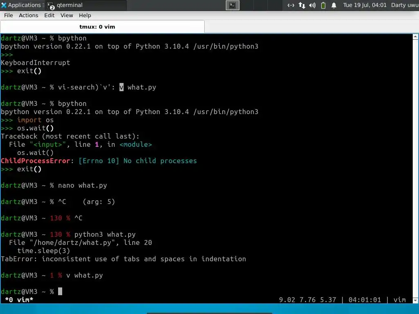
Task: Open the notifications bell icon
Action: (x=334, y=5)
